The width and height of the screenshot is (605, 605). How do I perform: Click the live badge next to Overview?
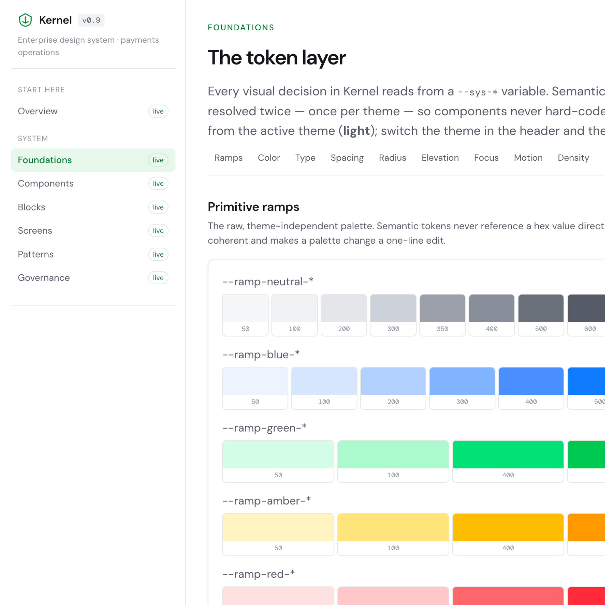click(x=158, y=111)
